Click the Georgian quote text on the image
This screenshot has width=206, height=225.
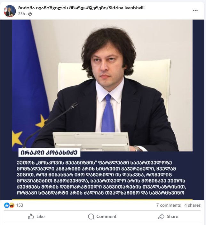click(x=101, y=178)
